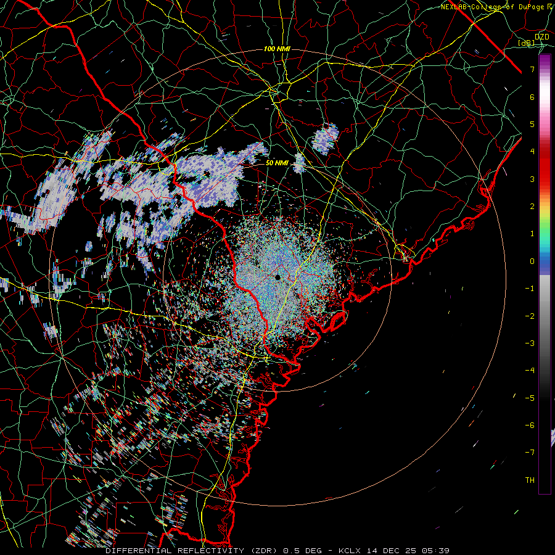Click the "100 NMI" range ring label
555x555 pixels.
277,49
